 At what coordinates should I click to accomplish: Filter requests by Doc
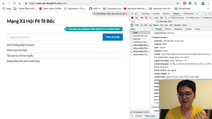[x=166, y=25]
